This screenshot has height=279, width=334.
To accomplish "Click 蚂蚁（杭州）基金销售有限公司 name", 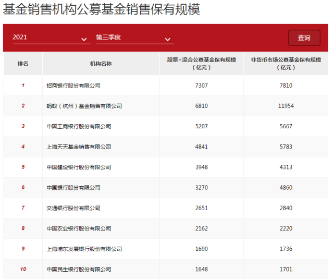I will [84, 106].
